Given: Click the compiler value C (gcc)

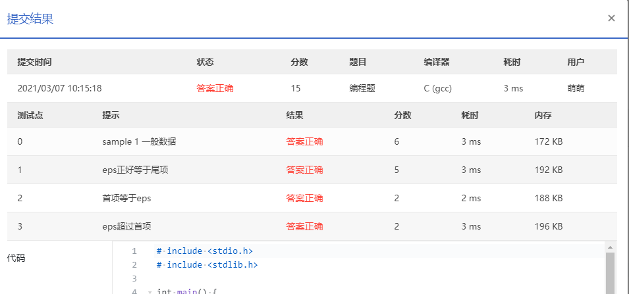Looking at the screenshot, I should (437, 89).
